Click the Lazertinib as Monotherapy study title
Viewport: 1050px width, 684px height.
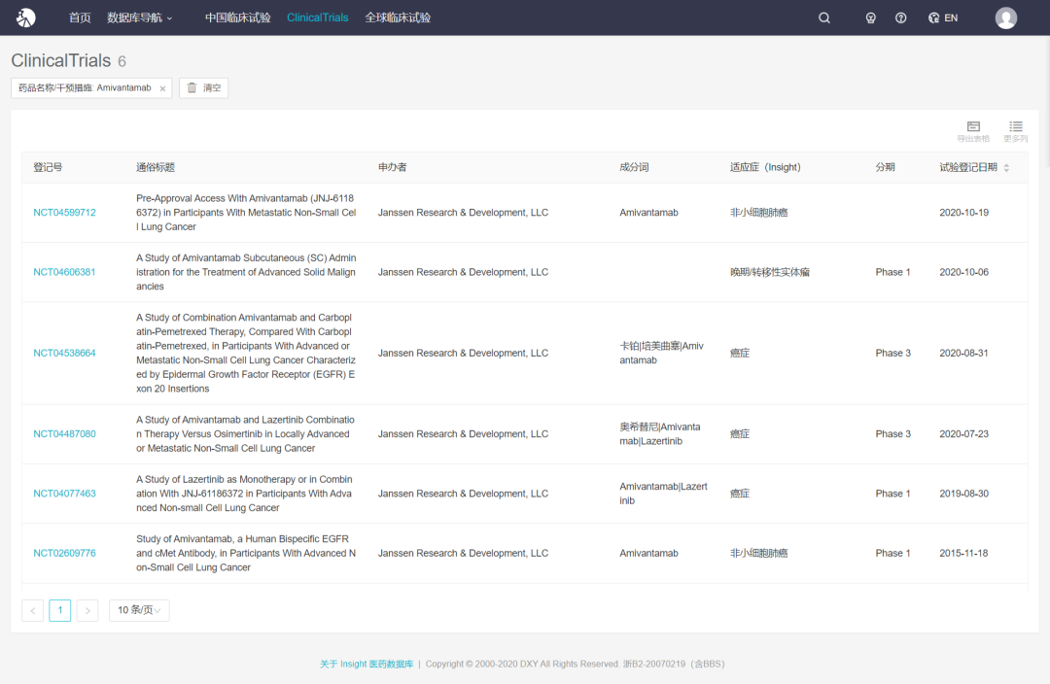click(246, 494)
